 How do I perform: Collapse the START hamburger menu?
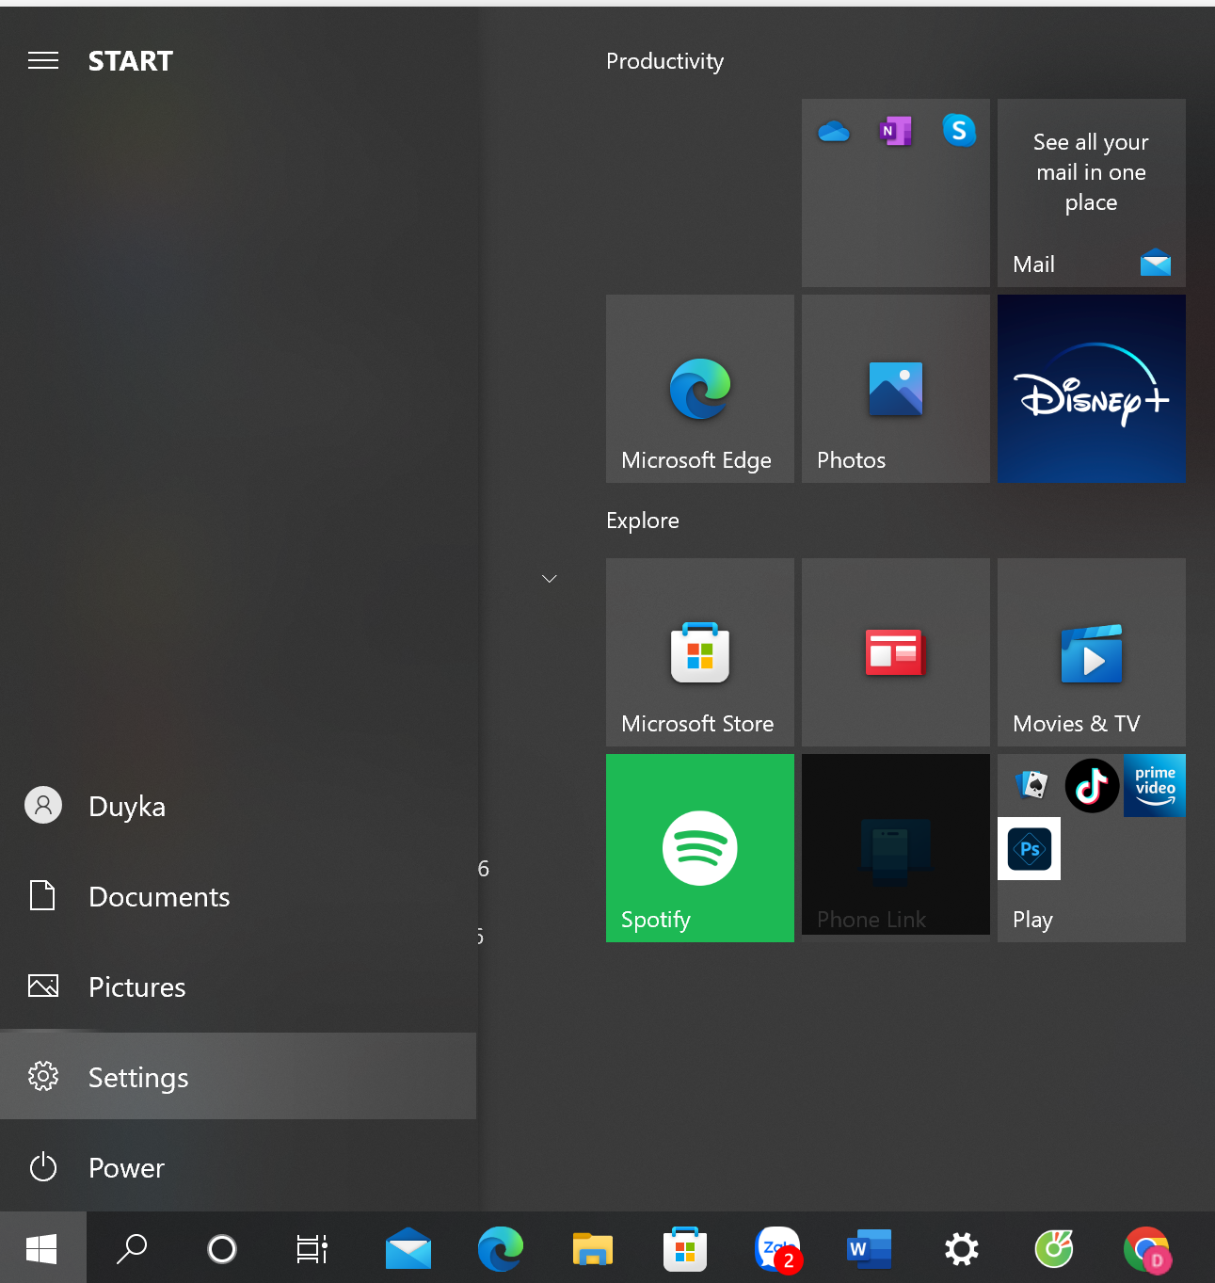43,61
